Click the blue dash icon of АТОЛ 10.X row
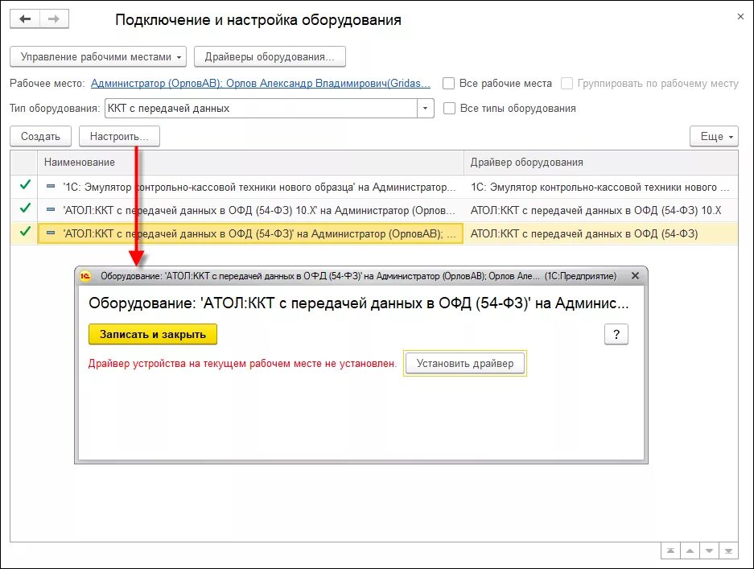Image resolution: width=754 pixels, height=569 pixels. tap(51, 209)
